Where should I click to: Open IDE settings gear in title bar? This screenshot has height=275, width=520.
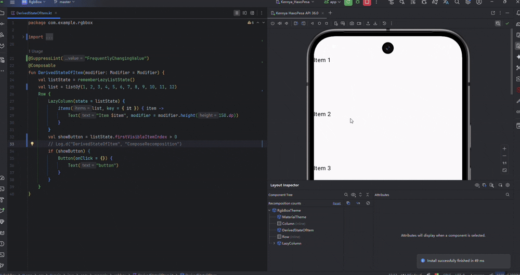click(x=468, y=2)
